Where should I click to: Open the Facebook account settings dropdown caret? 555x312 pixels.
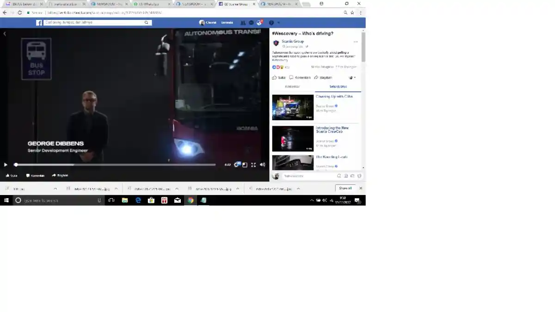point(278,22)
